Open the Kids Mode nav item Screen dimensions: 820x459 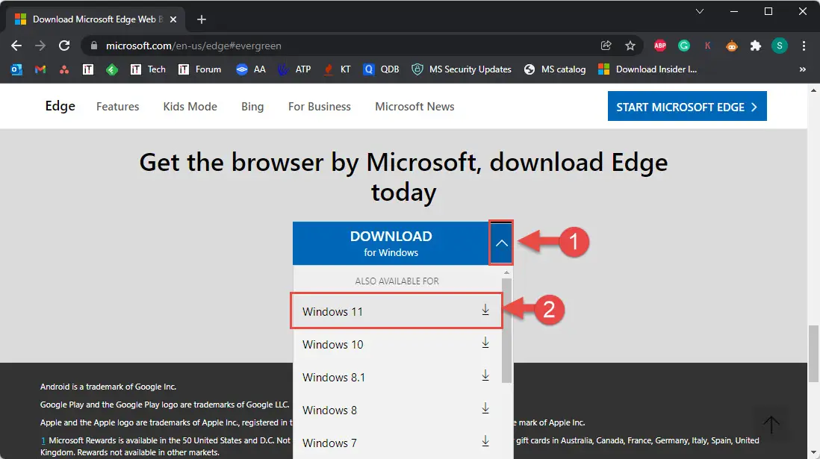pos(190,107)
